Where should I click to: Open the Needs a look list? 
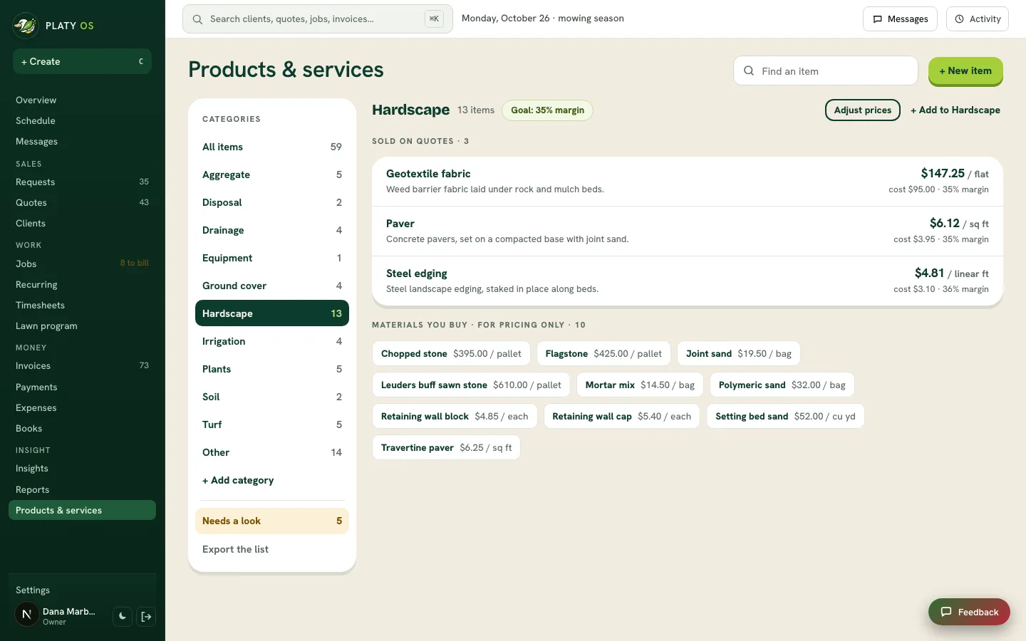(272, 521)
